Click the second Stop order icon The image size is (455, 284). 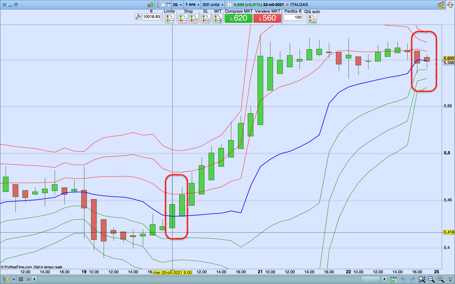pos(193,19)
